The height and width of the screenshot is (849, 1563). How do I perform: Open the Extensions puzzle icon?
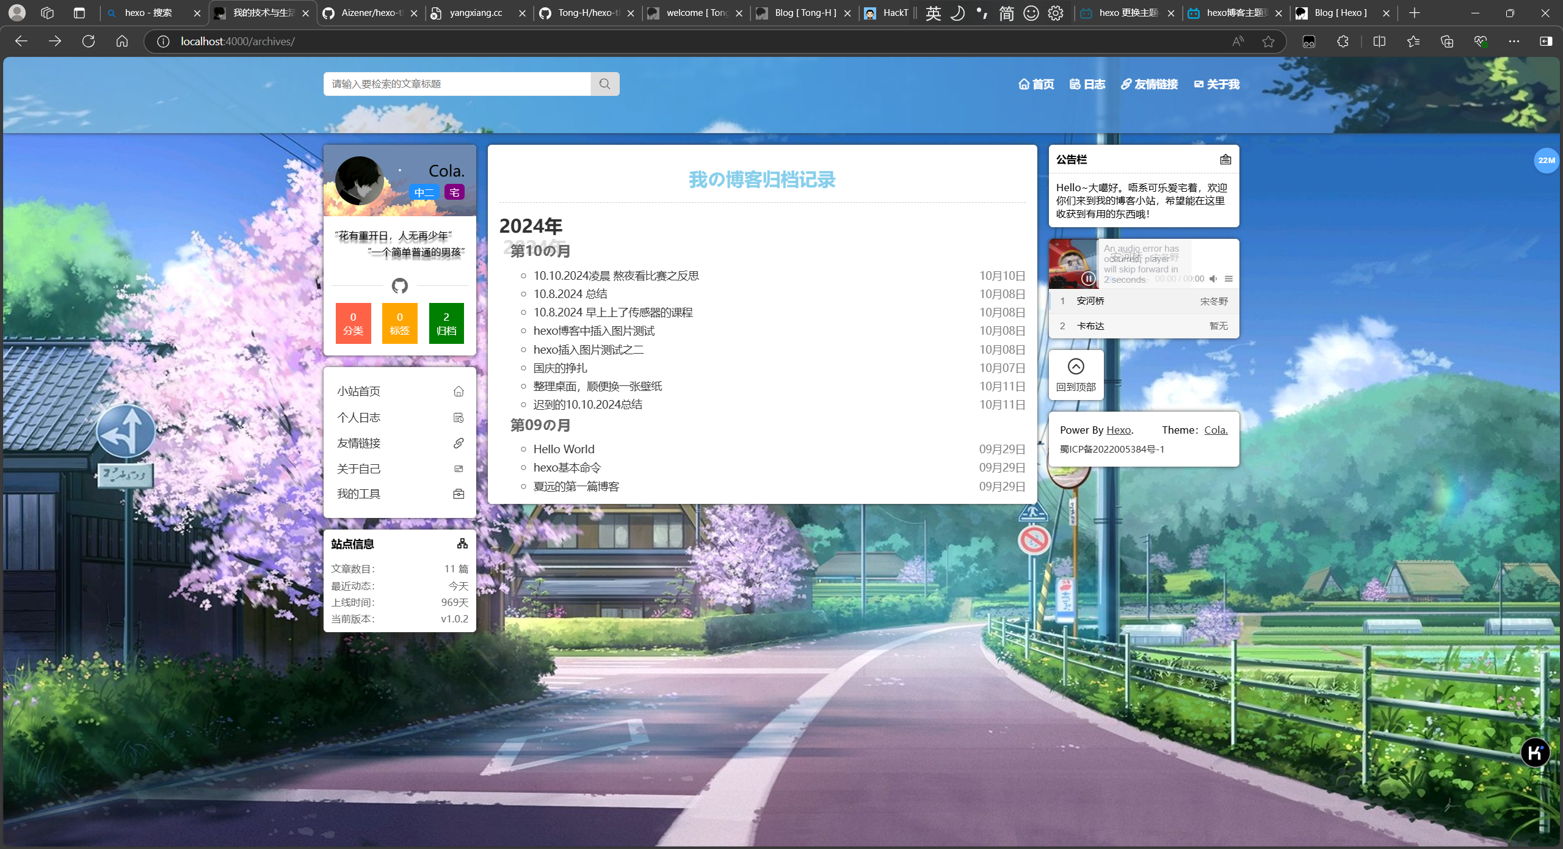click(x=1343, y=42)
